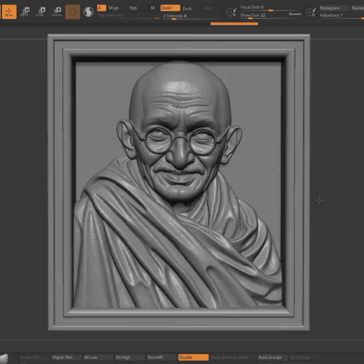Click the Higher Res button

point(66,357)
